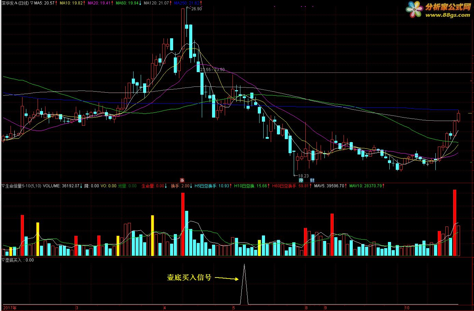The height and width of the screenshot is (311, 474).
Task: Expand the MA indicator triangle beside MA5
Action: tap(32, 3)
